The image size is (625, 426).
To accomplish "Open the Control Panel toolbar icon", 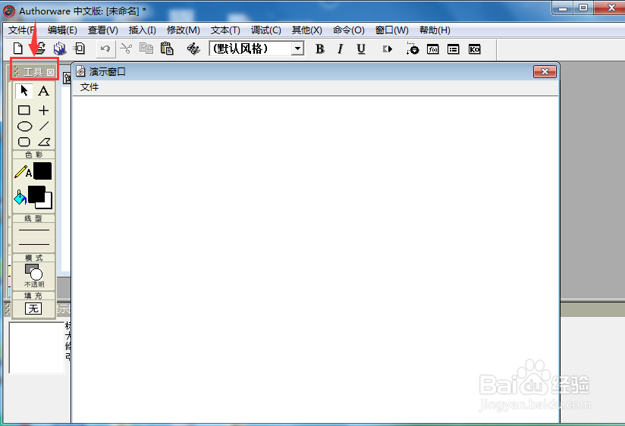I will (x=413, y=49).
